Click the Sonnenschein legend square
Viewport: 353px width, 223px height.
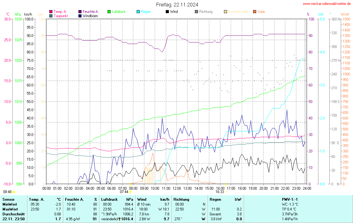tap(226, 12)
